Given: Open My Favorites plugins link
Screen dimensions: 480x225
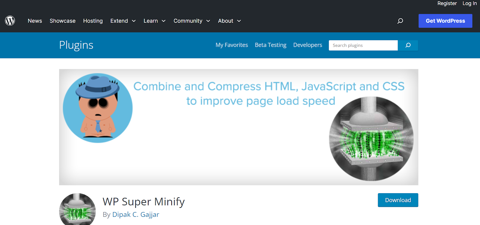Looking at the screenshot, I should click(232, 45).
